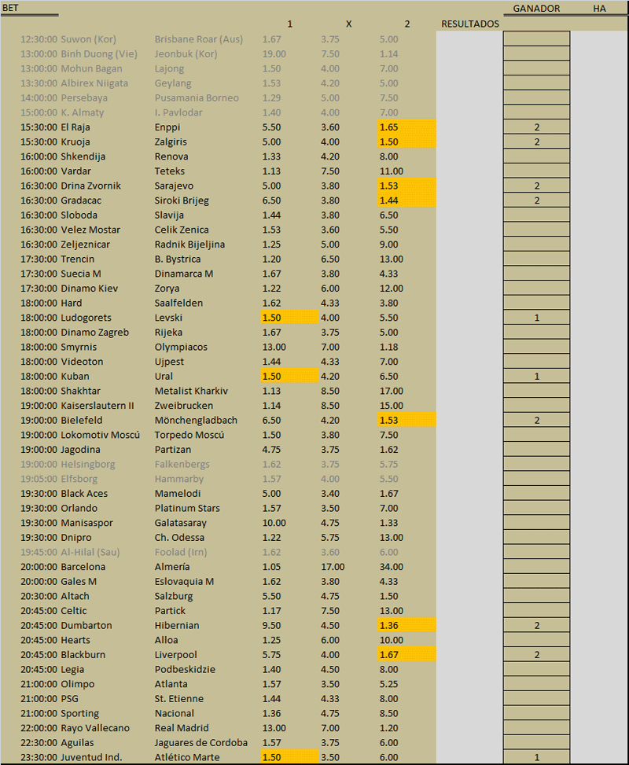
Task: Select the team name Shkendija
Action: pyautogui.click(x=83, y=156)
